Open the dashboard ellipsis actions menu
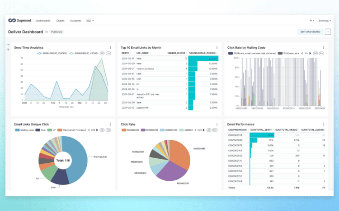Viewport: 339px width, 211px height. click(328, 32)
